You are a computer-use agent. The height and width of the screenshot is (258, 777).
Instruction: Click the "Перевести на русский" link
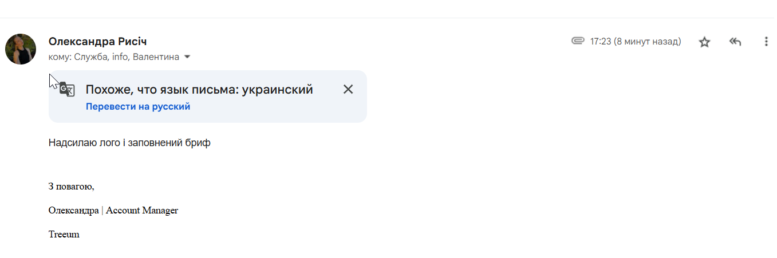tap(138, 107)
